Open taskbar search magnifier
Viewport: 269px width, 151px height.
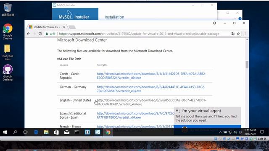click(x=15, y=132)
